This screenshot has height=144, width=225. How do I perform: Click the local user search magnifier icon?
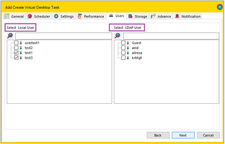pos(10,36)
